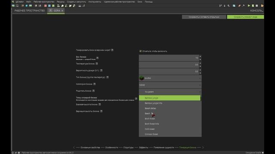Click the branch icon in top-right toolbar

pyautogui.click(x=220, y=6)
